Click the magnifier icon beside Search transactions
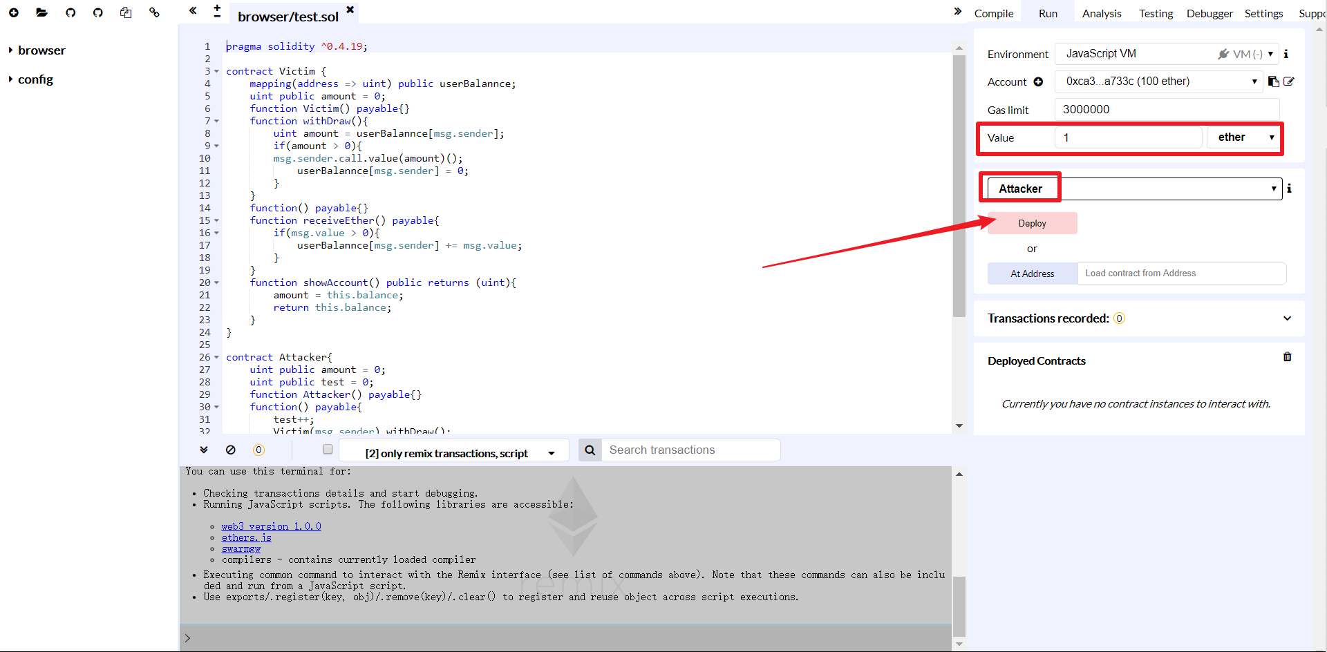 [x=590, y=450]
